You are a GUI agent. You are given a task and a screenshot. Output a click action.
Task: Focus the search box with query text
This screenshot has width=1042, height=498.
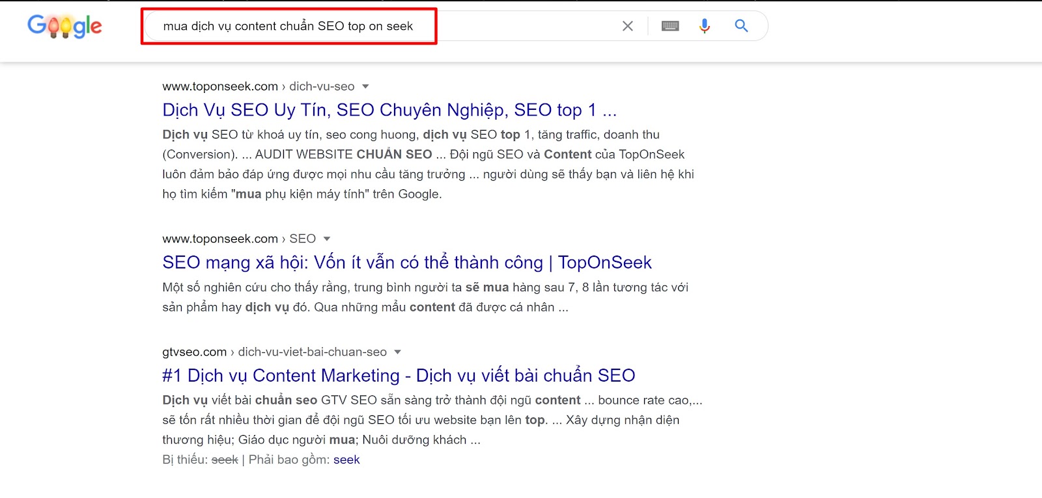(x=288, y=26)
